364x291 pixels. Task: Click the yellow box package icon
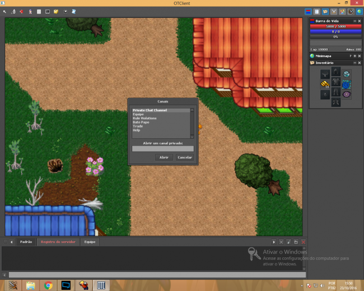tap(56, 12)
